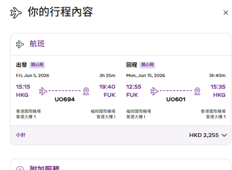Click the 15:15 departure time
Image resolution: width=232 pixels, height=170 pixels.
tap(23, 87)
